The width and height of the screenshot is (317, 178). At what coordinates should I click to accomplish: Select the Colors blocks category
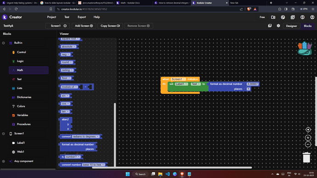coord(28,106)
